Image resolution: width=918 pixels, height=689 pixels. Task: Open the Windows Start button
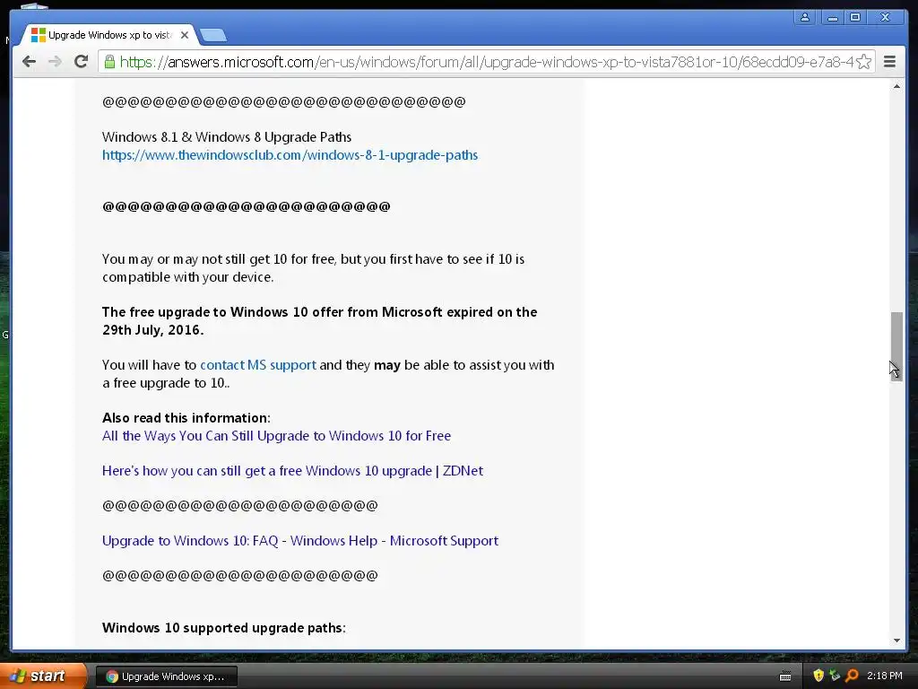click(x=42, y=676)
